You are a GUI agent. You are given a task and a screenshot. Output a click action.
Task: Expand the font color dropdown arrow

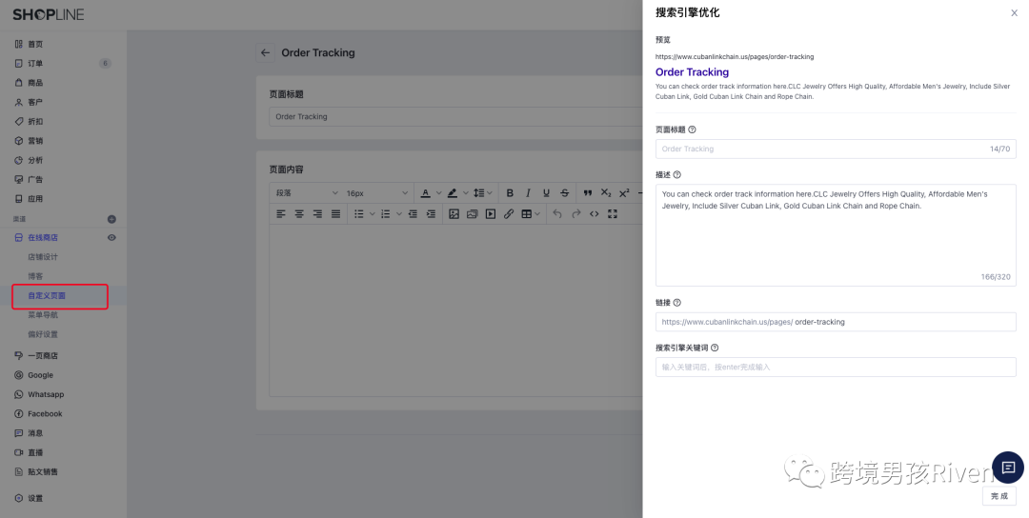[x=439, y=192]
